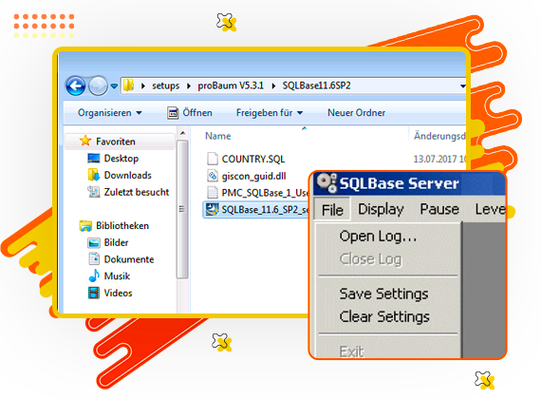
Task: Click the folder icon in address bar
Action: [128, 85]
